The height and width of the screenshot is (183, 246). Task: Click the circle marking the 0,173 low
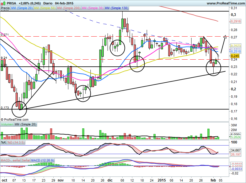click(x=19, y=109)
